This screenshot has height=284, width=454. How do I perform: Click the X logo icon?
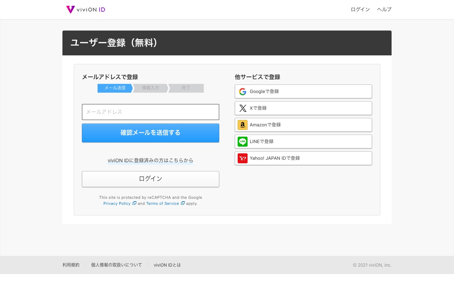243,108
